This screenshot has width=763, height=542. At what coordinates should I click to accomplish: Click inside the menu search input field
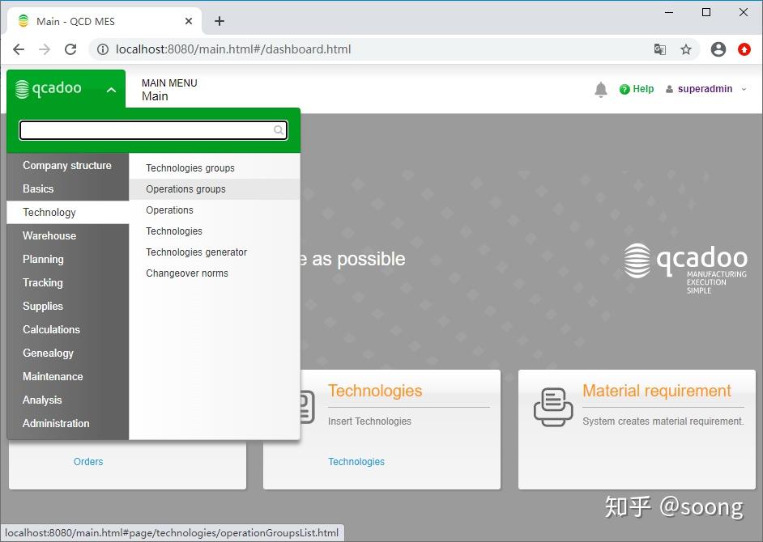(x=146, y=130)
